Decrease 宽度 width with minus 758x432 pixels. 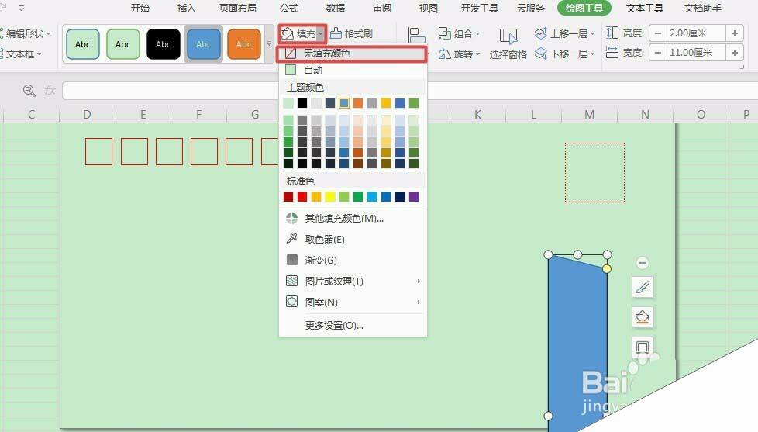click(x=658, y=52)
